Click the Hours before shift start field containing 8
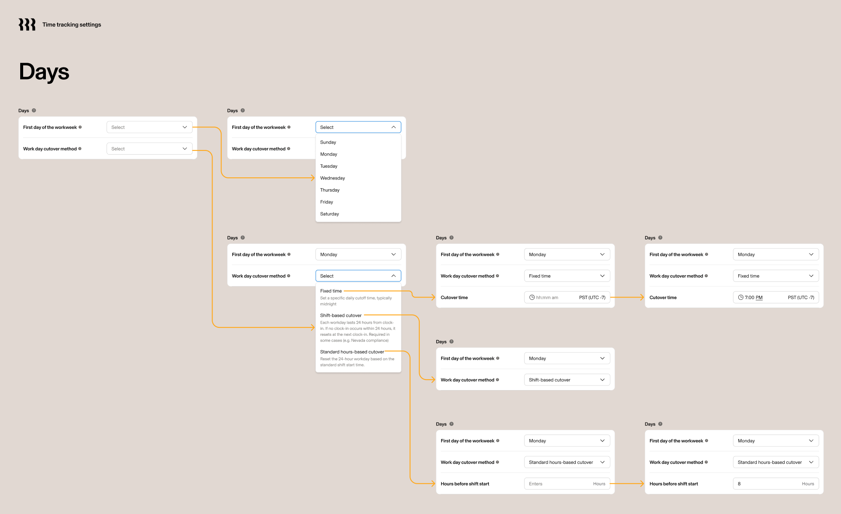Screen dimensions: 841x514 pos(776,484)
